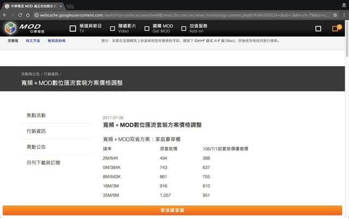The image size is (349, 218).
Task: Click the icon beside 頻道與節目 TV
Action: click(x=73, y=28)
